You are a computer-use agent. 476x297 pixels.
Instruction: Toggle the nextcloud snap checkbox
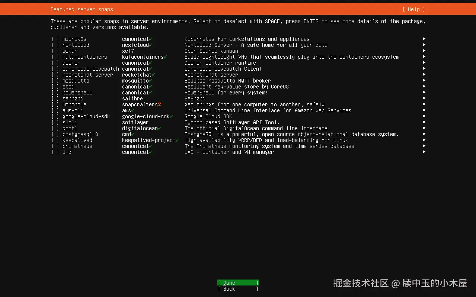point(55,45)
